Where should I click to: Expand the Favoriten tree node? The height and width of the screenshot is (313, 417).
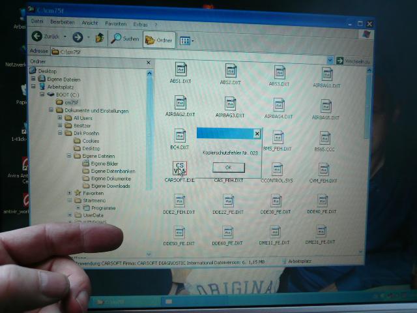(x=70, y=193)
